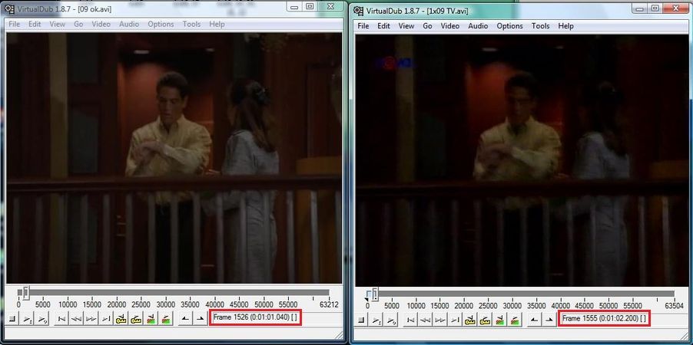This screenshot has width=693, height=345.
Task: Go to next keyframe in 09 ok.avi
Action: click(x=136, y=318)
